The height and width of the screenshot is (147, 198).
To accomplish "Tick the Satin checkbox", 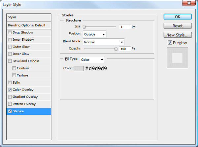I will [x=10, y=82].
